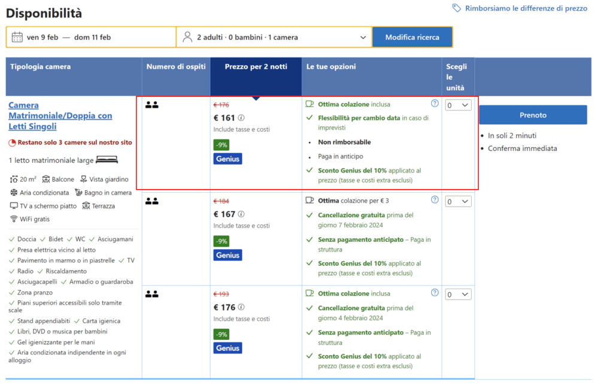Click info icon next to € 167
The image size is (613, 385).
(x=241, y=214)
